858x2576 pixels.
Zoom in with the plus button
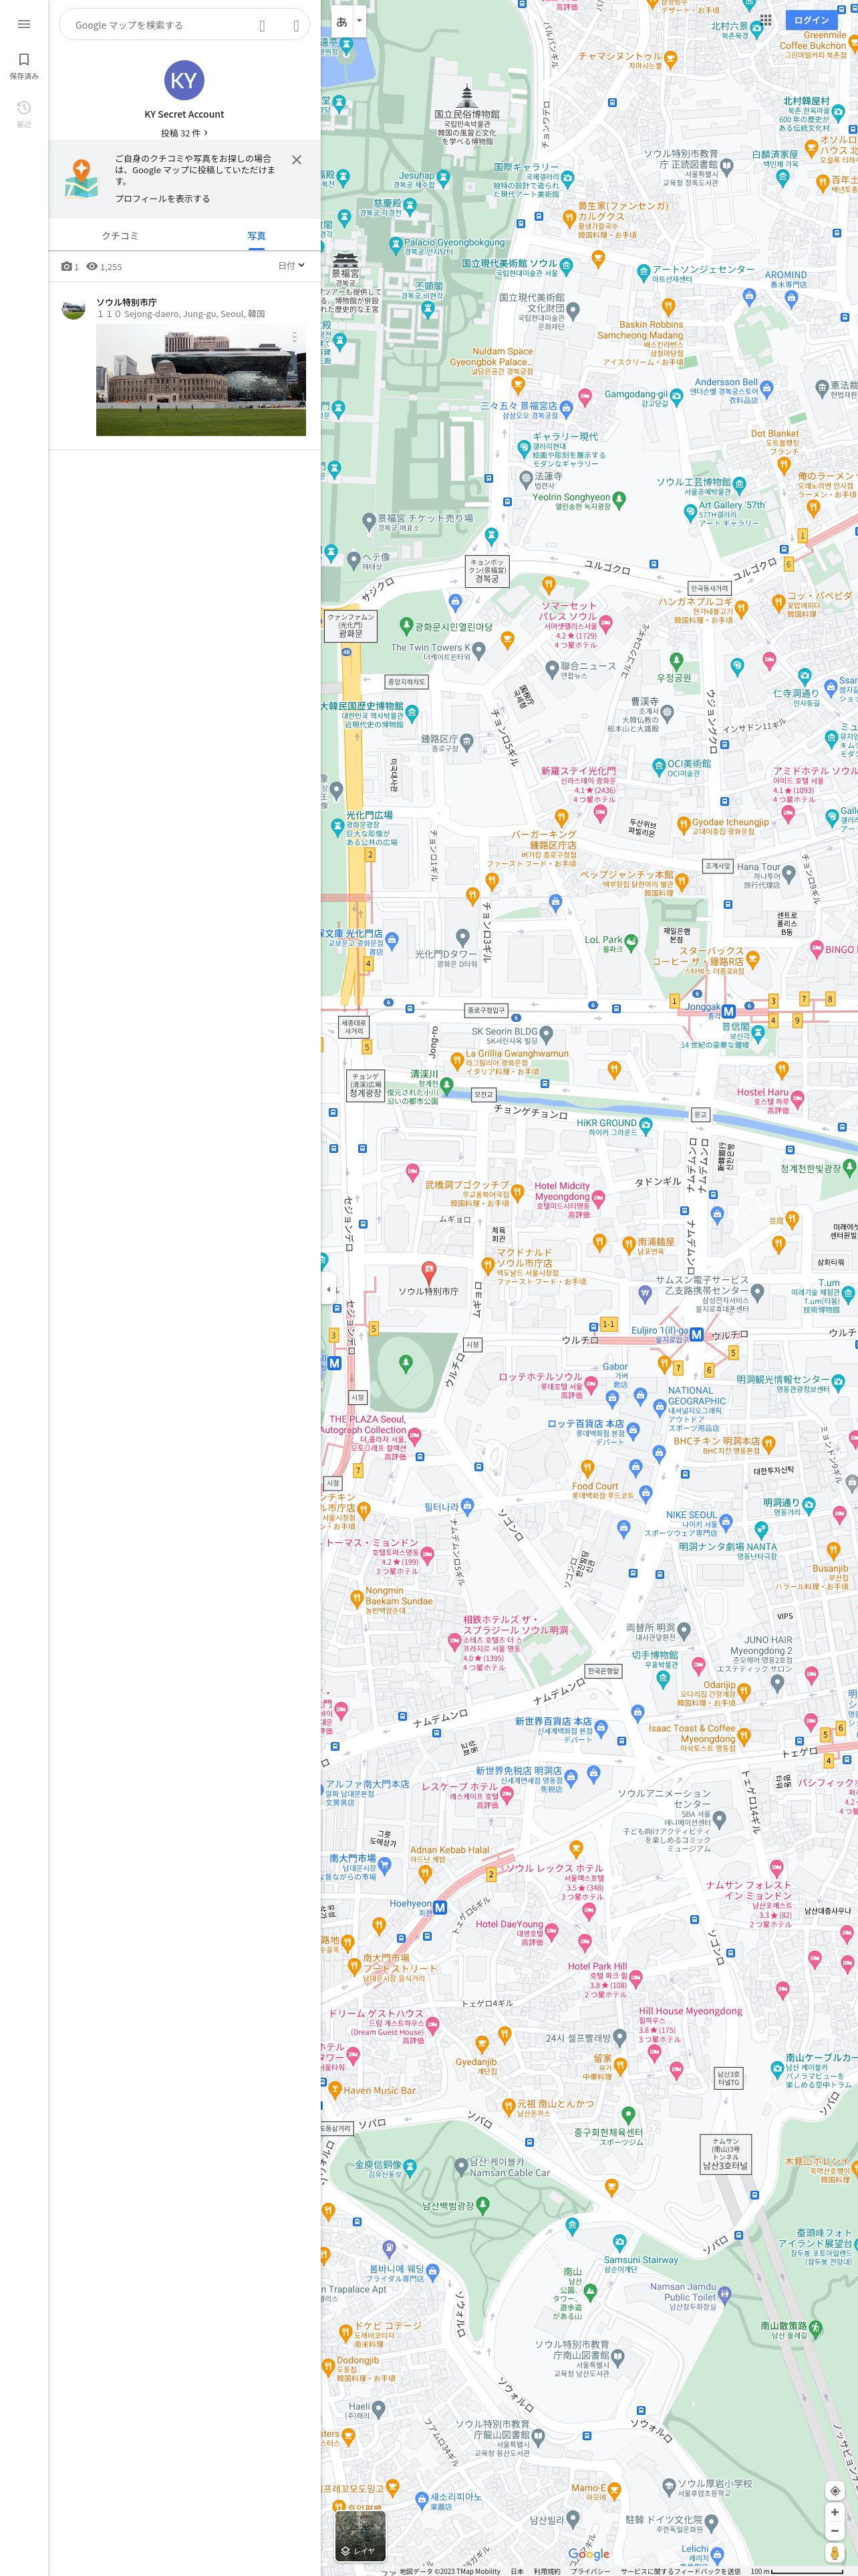(835, 2512)
